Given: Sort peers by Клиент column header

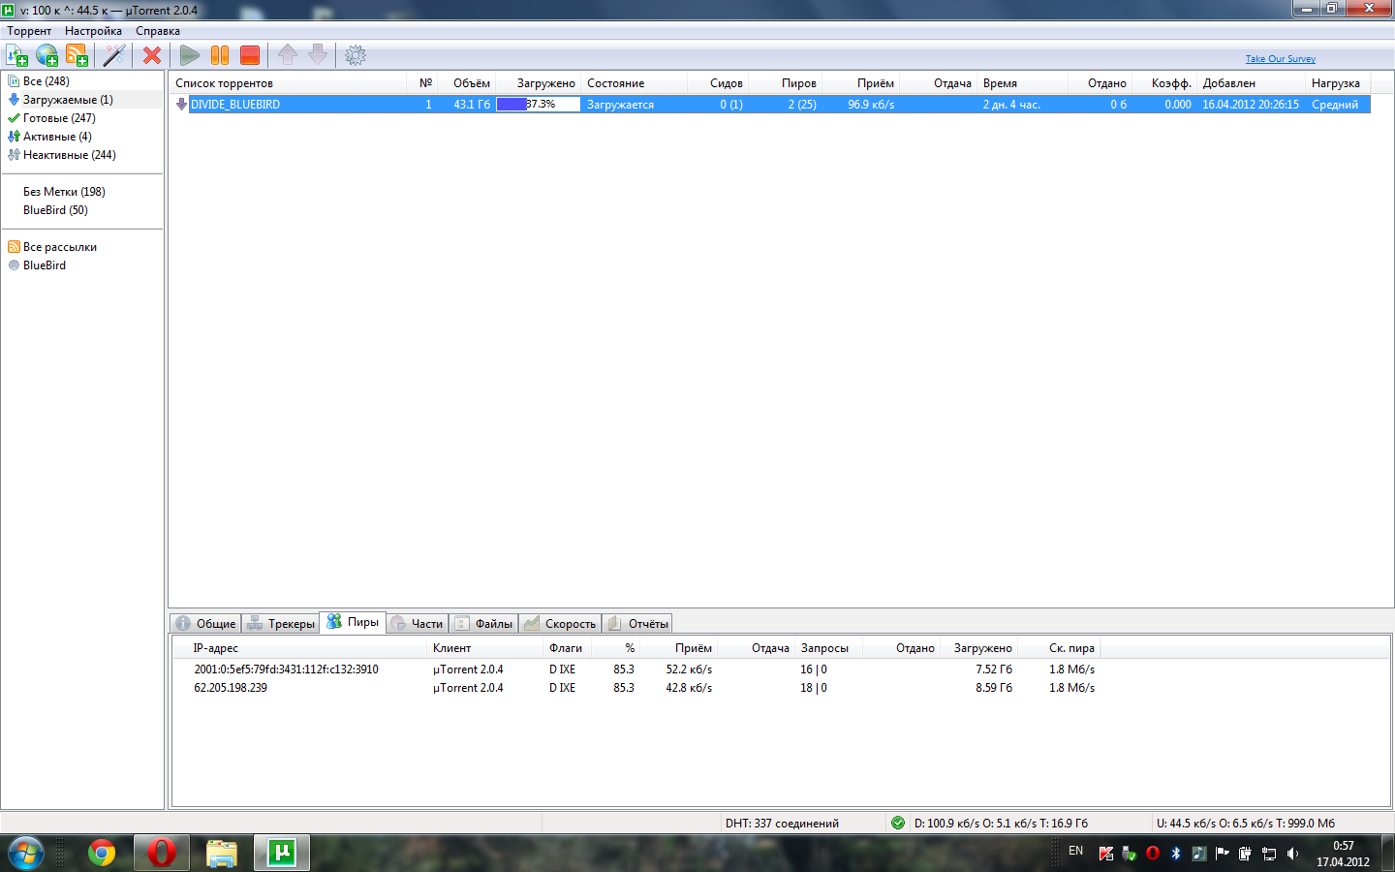Looking at the screenshot, I should point(484,648).
